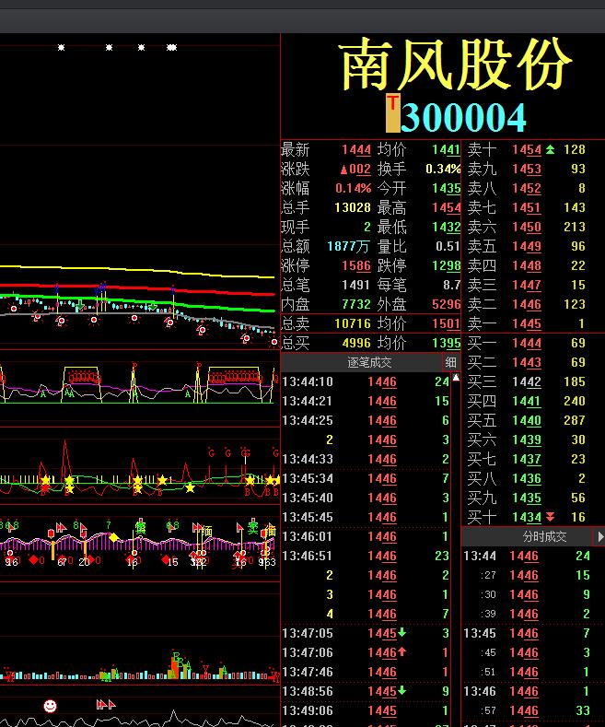Click the 总卖 value 10716
This screenshot has width=605, height=727.
353,323
